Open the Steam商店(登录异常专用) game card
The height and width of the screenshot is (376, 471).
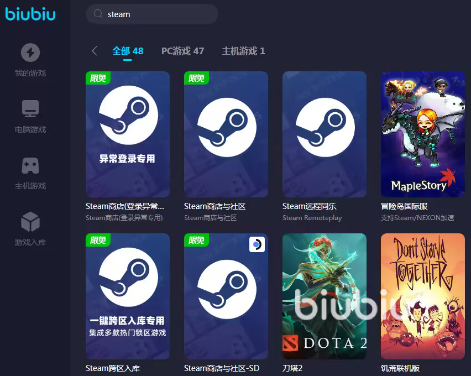click(128, 134)
